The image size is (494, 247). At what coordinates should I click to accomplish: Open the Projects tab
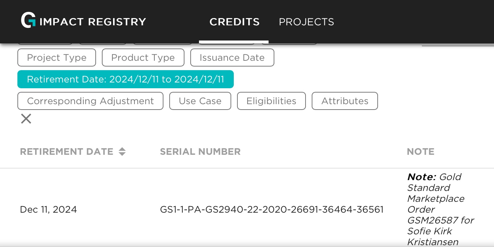pos(306,22)
